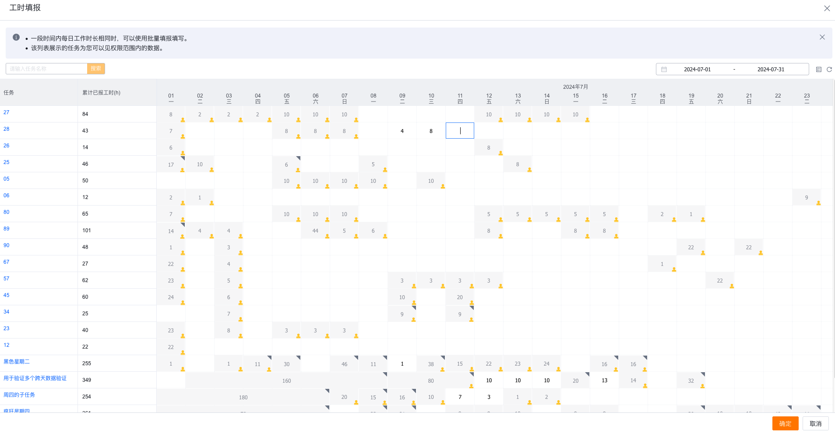Open the table settings icon beside the date range
The height and width of the screenshot is (433, 835).
(818, 70)
